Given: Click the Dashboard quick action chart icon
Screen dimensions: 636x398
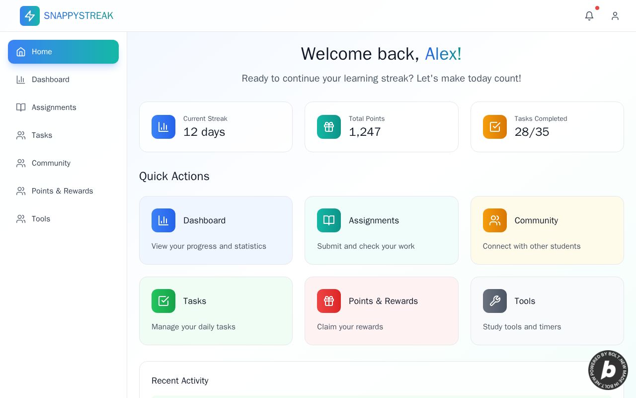Looking at the screenshot, I should [163, 220].
